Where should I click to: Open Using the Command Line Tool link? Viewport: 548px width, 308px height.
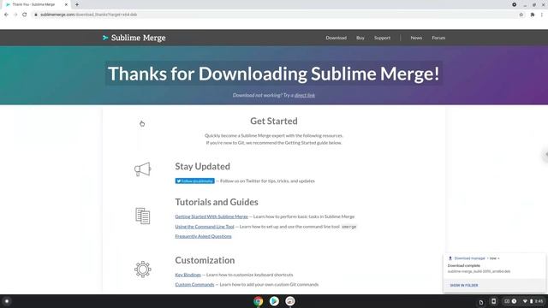click(205, 227)
